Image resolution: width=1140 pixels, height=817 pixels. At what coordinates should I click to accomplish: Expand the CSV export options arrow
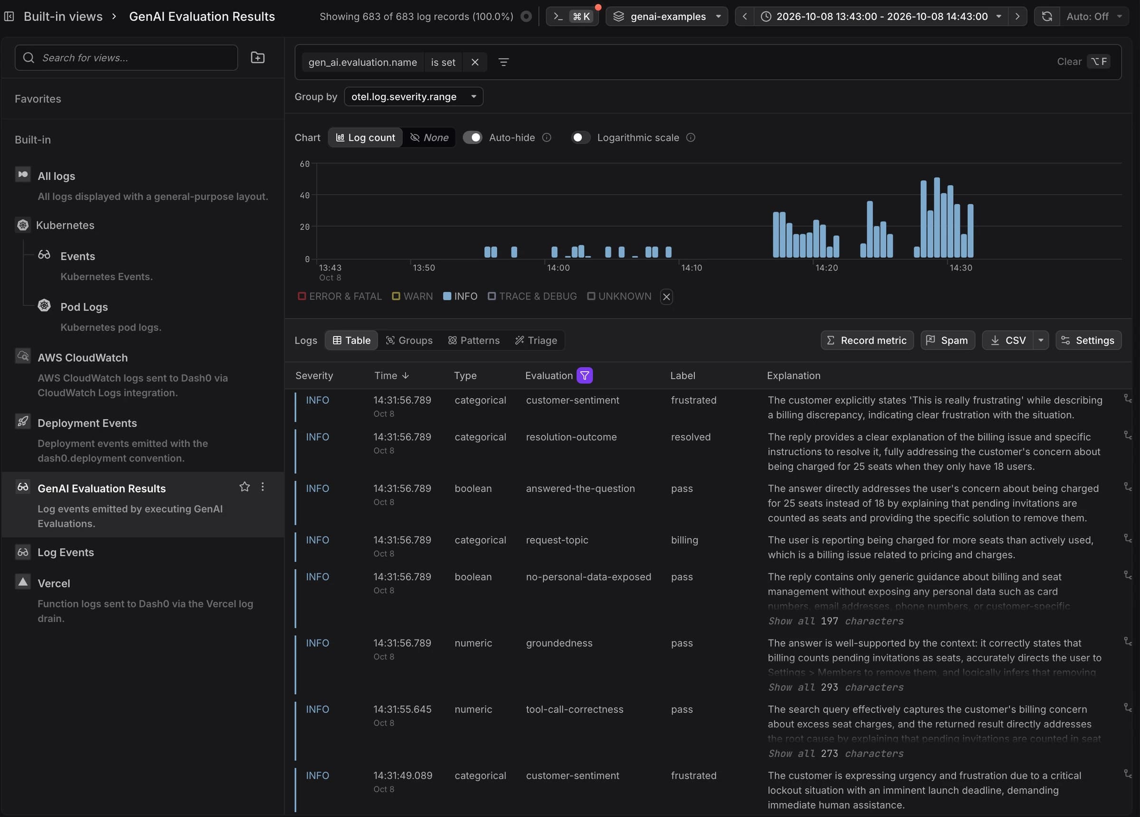coord(1040,340)
